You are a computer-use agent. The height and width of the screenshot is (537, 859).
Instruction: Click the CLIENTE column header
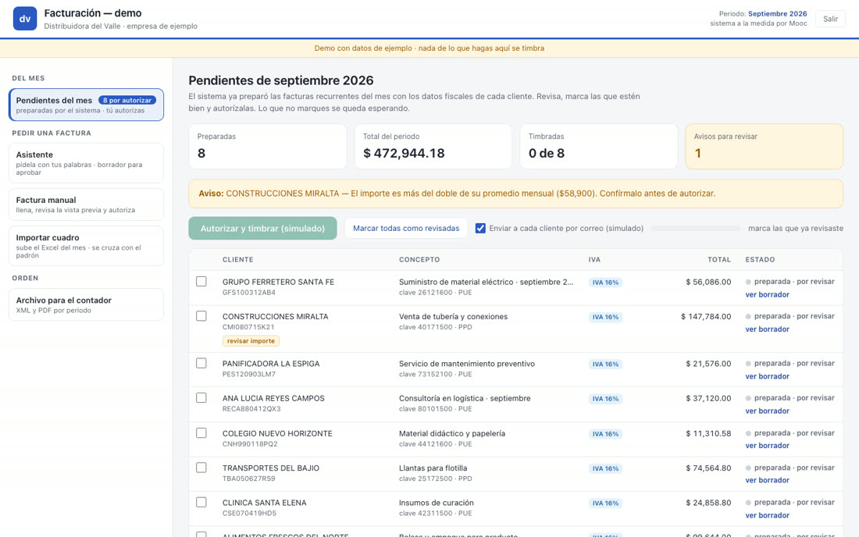tap(237, 259)
